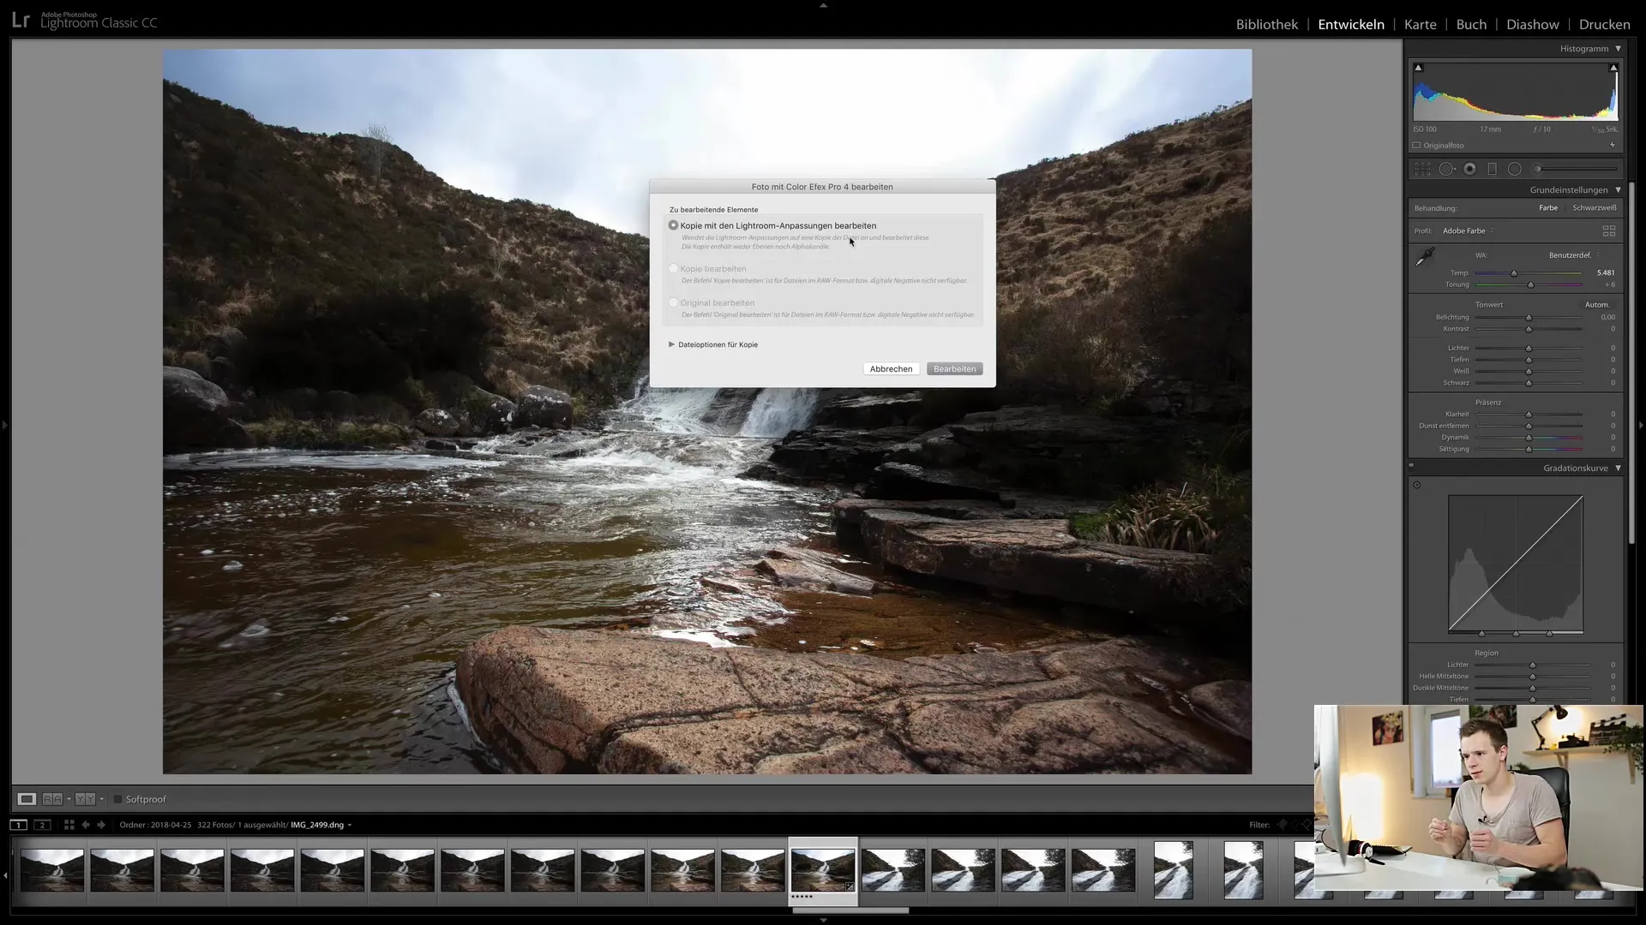Viewport: 1646px width, 925px height.
Task: Open the Adobe Farbe profile dropdown
Action: coord(1468,231)
